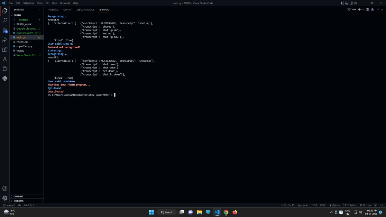Click UTF-8 encoding status item
The image size is (386, 217).
point(314,205)
